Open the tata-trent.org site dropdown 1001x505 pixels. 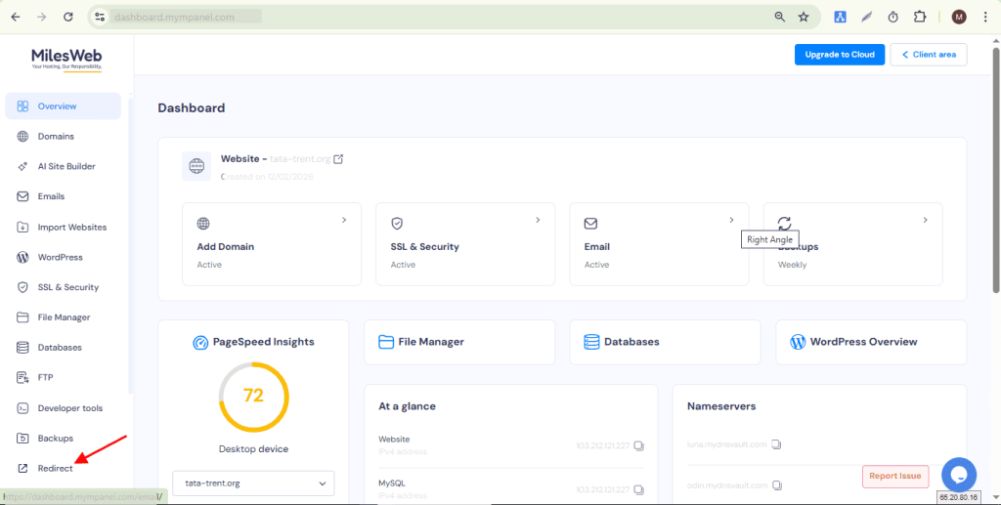pos(253,483)
